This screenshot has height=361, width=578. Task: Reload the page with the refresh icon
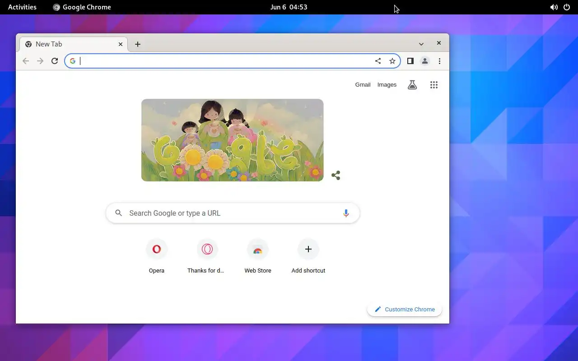[55, 61]
